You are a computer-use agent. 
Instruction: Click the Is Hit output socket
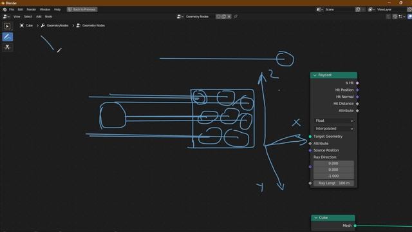point(357,83)
